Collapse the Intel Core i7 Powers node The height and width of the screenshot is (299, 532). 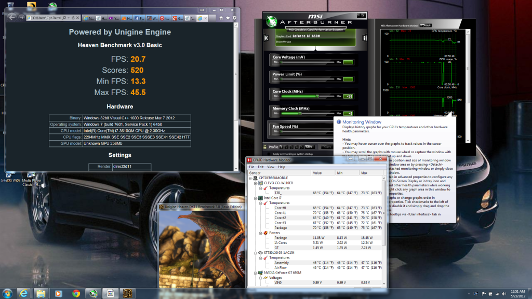click(x=261, y=233)
